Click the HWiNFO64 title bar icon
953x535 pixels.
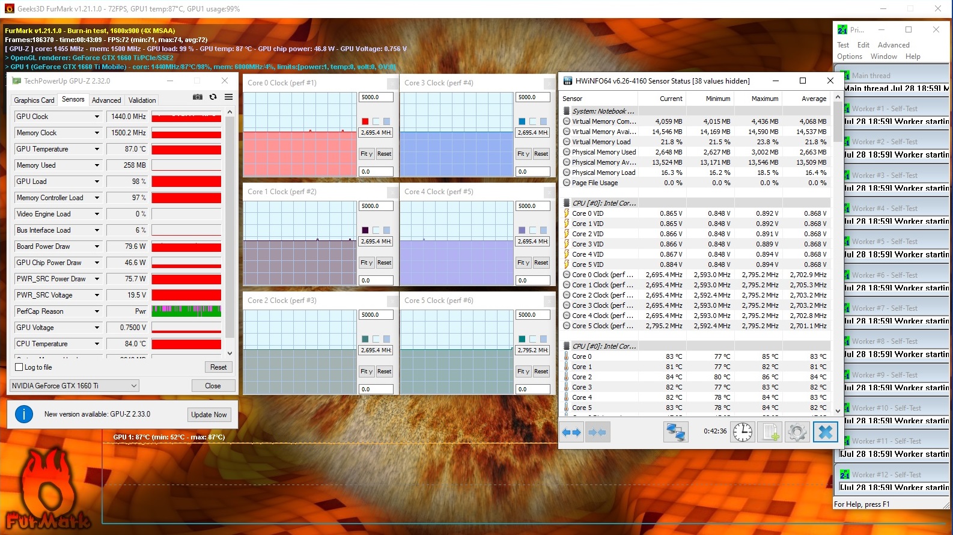(x=567, y=81)
